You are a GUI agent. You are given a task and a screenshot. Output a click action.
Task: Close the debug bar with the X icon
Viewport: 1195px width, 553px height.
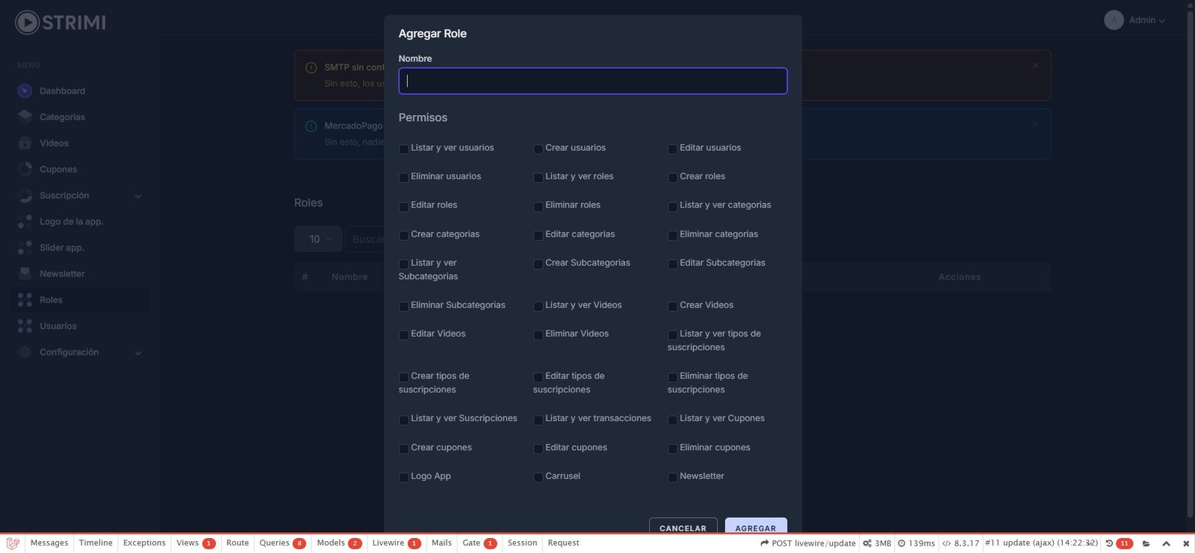pyautogui.click(x=1186, y=543)
